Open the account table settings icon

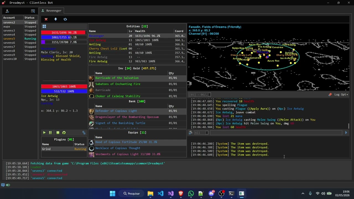[x=33, y=11]
